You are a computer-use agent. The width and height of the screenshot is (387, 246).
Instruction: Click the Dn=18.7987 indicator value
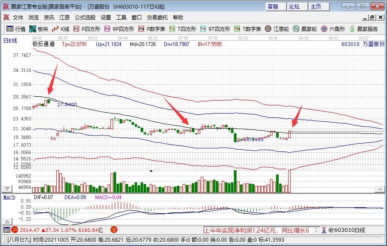tap(176, 44)
